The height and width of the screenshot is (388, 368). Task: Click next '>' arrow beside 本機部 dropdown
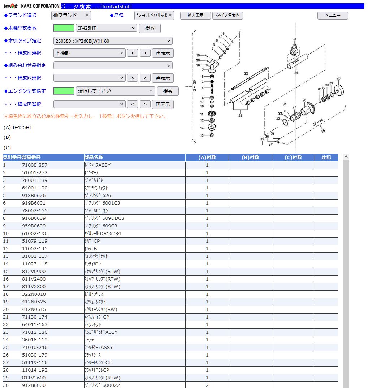145,53
